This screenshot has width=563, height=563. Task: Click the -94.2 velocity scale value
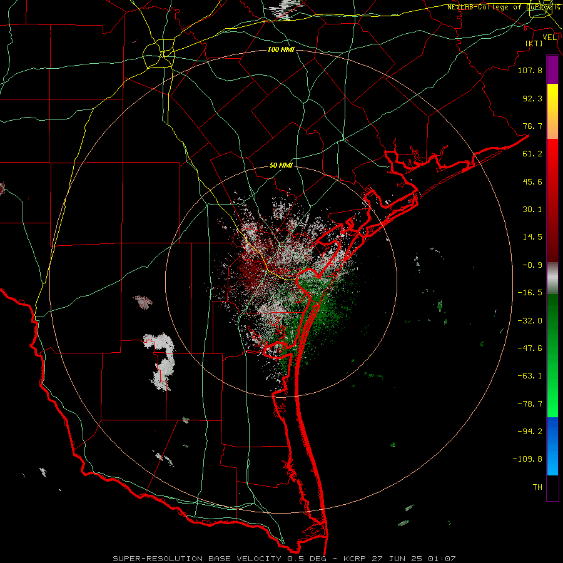point(530,432)
